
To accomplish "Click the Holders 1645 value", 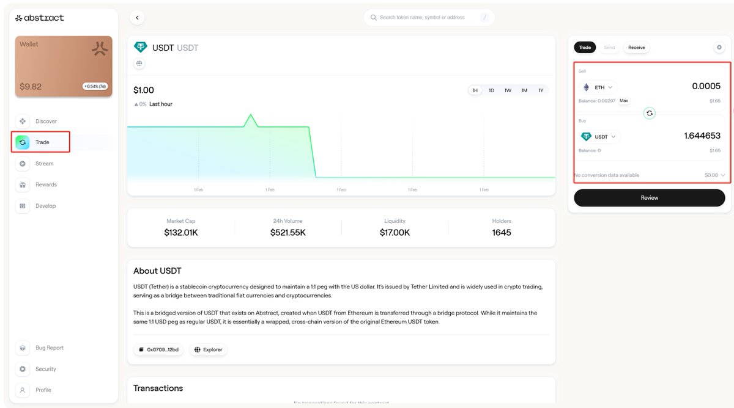I will pyautogui.click(x=502, y=233).
